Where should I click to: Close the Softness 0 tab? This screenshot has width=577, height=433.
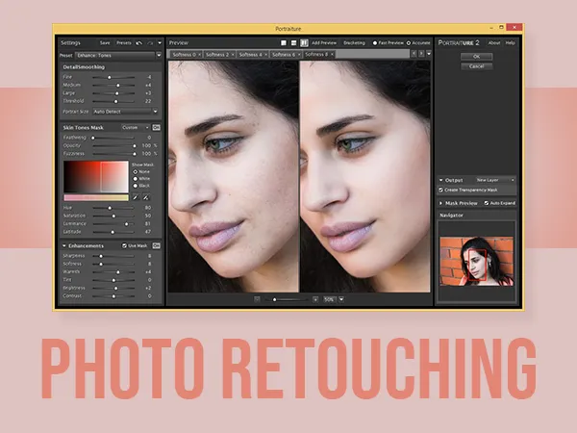199,55
